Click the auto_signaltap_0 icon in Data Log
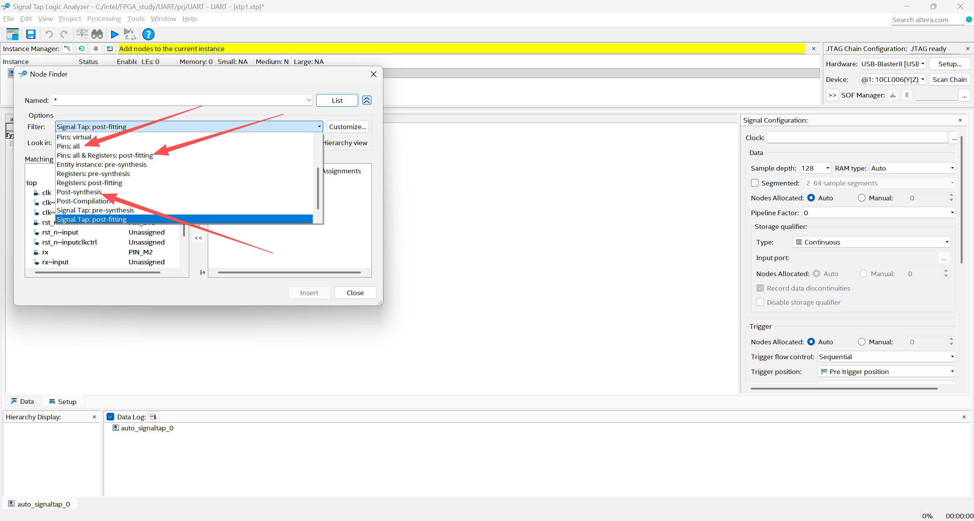 [x=116, y=428]
